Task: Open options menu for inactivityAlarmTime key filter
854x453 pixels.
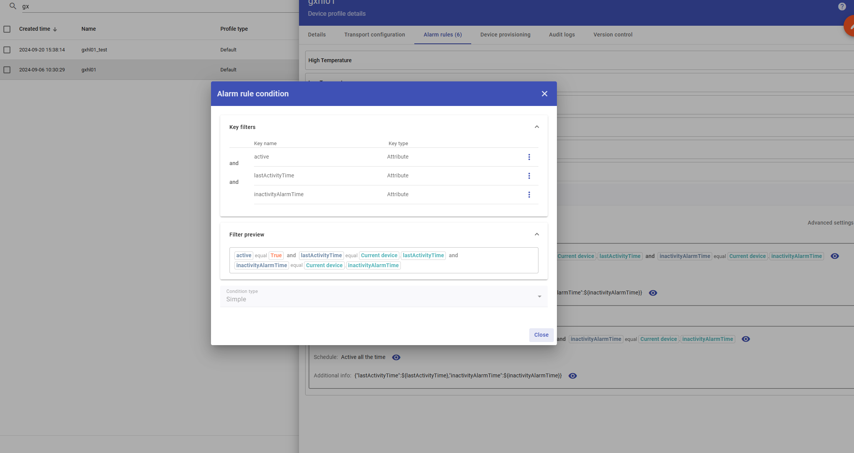Action: [529, 195]
